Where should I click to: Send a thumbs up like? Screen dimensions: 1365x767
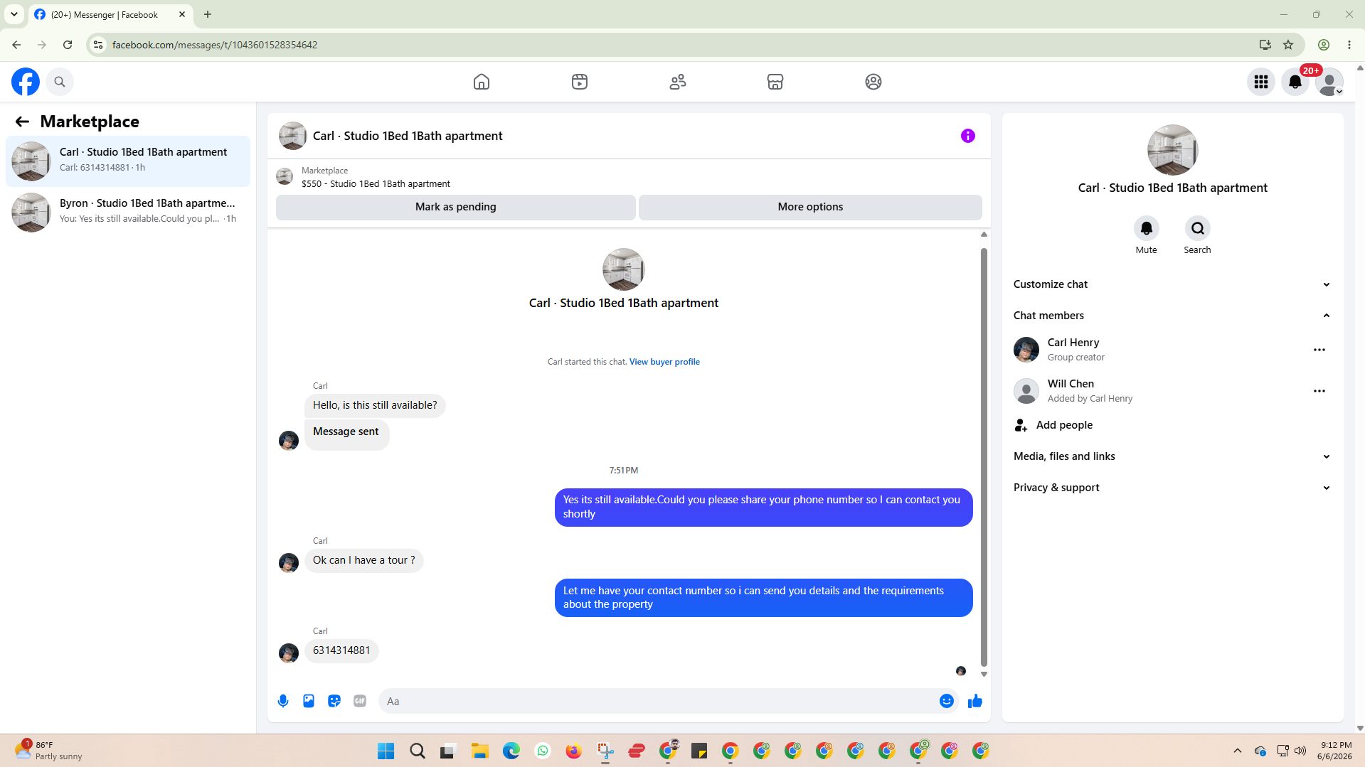pos(975,701)
